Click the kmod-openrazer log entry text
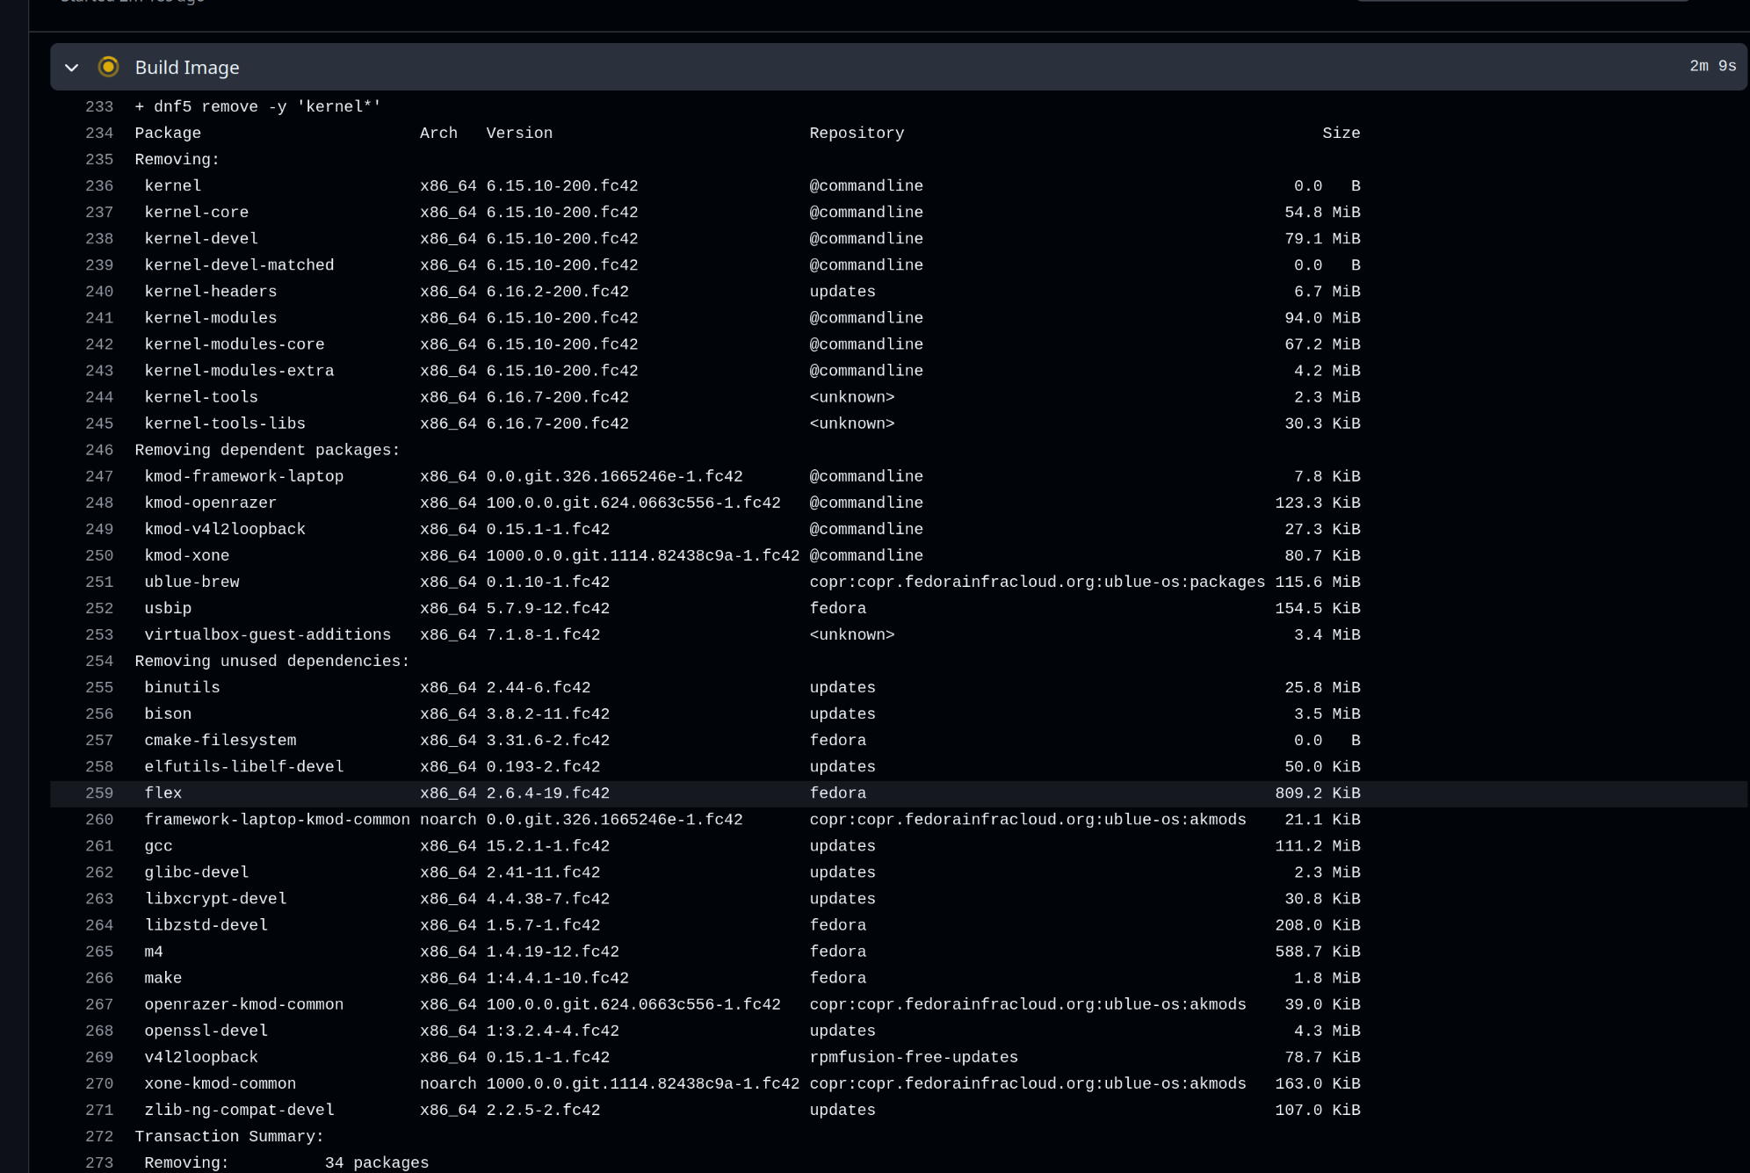 point(210,503)
